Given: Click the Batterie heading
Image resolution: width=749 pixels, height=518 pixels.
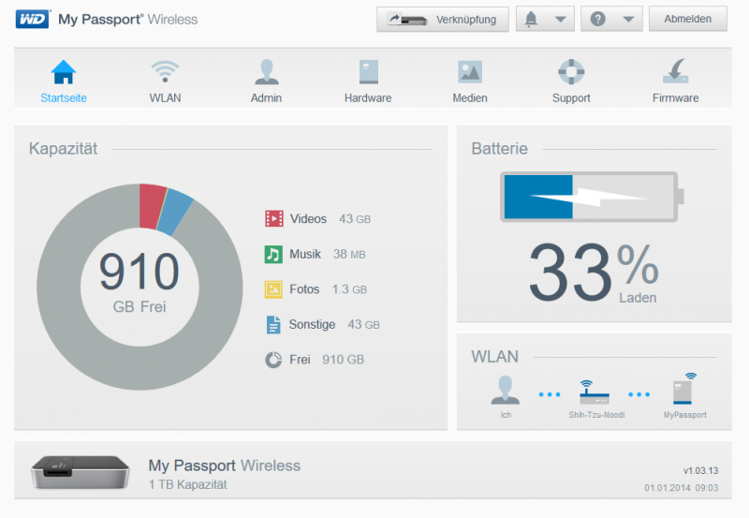Looking at the screenshot, I should coord(500,149).
